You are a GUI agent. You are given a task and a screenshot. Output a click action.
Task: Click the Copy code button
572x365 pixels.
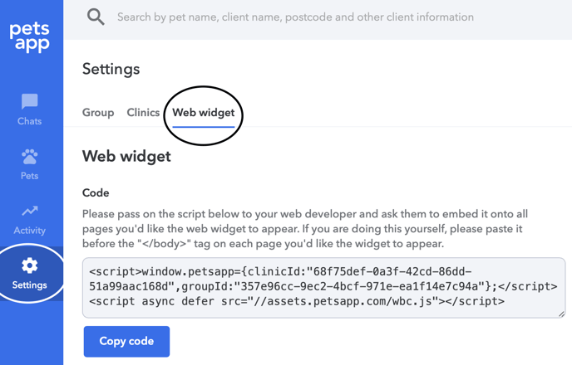pos(126,341)
